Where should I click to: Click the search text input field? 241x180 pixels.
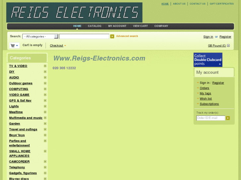click(84, 36)
